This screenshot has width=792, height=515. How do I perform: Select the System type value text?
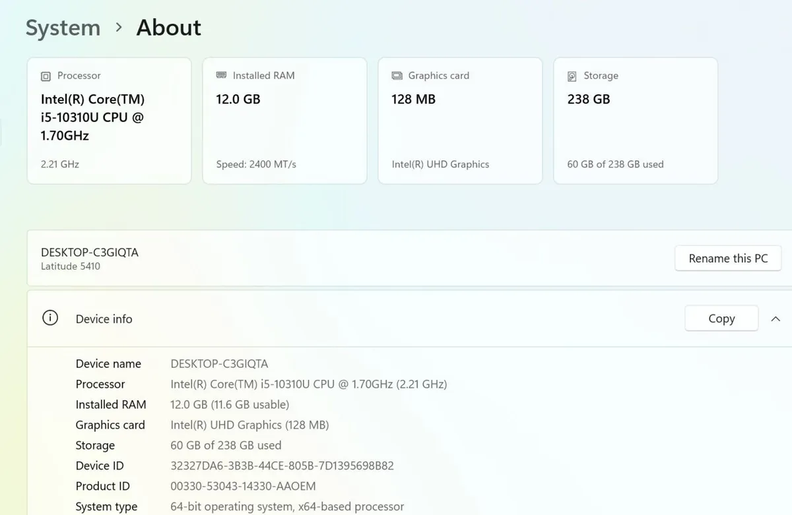point(287,506)
